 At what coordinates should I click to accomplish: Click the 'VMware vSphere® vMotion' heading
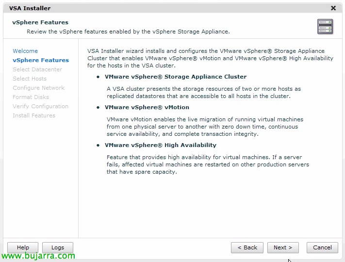[147, 107]
